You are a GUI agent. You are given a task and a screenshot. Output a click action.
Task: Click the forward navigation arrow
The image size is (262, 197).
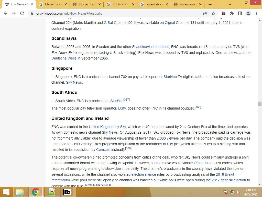click(14, 13)
